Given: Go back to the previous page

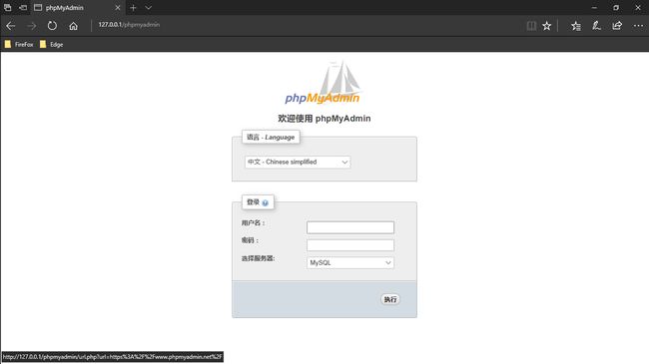Looking at the screenshot, I should pos(11,26).
